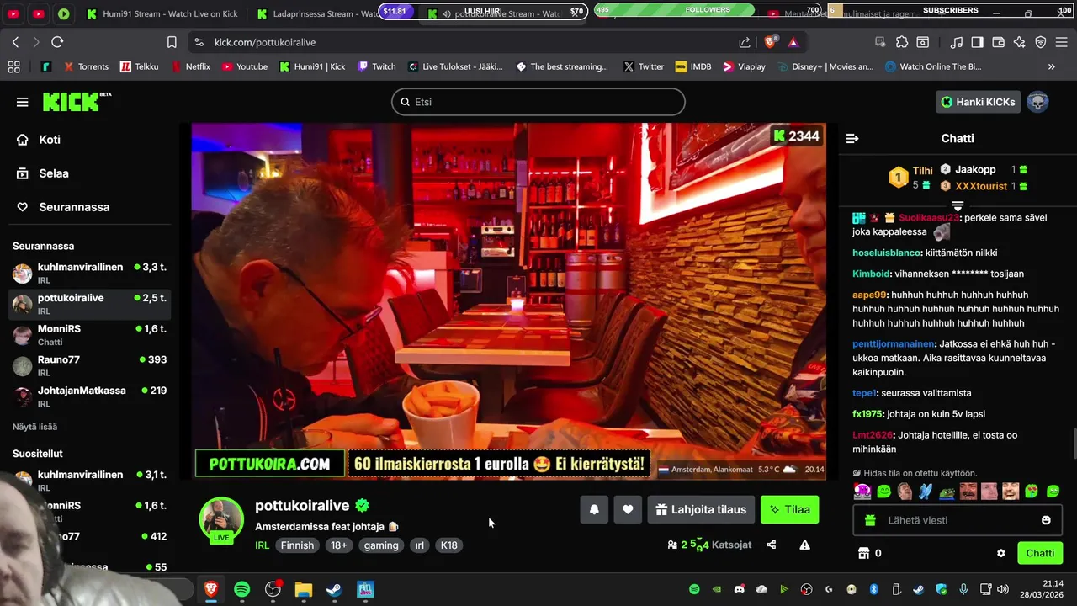1077x606 pixels.
Task: Switch to the Ladaprinsessa Stream tab
Action: click(316, 13)
